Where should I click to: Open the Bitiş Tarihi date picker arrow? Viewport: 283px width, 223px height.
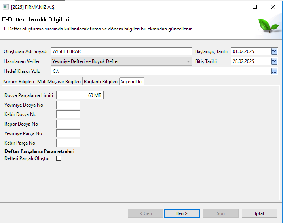[274, 61]
